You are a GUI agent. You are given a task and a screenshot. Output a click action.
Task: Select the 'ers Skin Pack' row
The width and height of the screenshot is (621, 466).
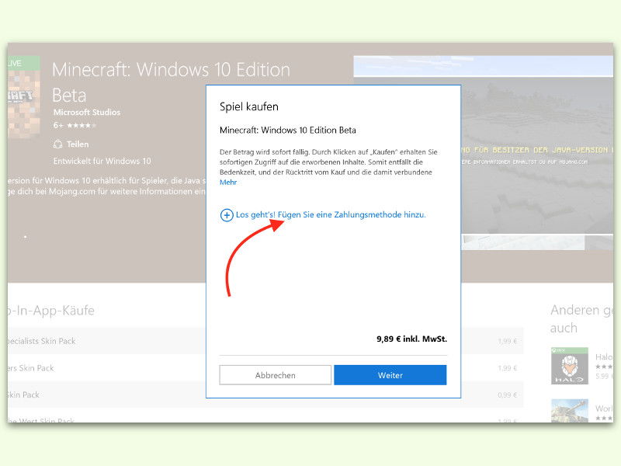click(x=265, y=367)
